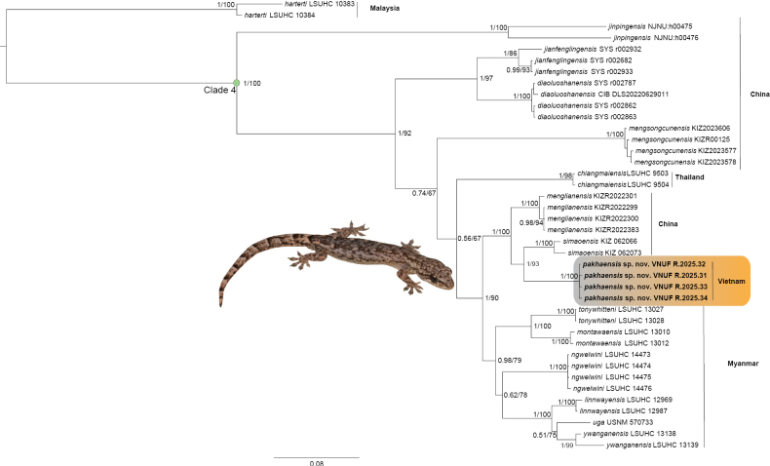Click support value '1/99' near ywanganensis
Screen dimensions: 770x466
(567, 446)
